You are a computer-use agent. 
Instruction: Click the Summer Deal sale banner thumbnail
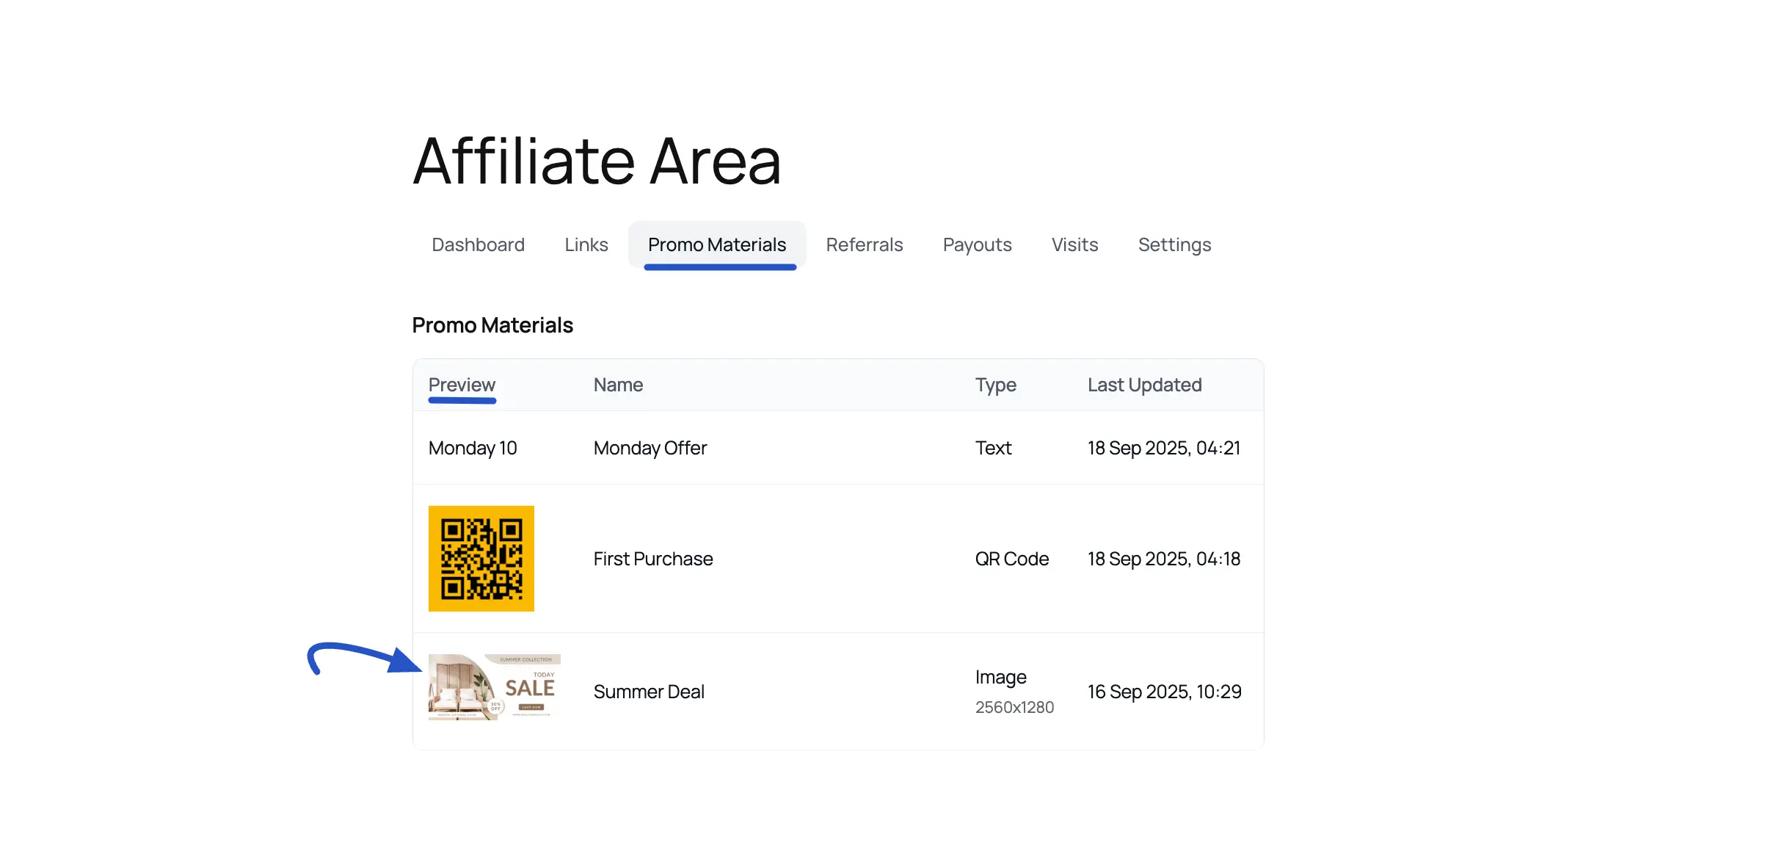(494, 687)
